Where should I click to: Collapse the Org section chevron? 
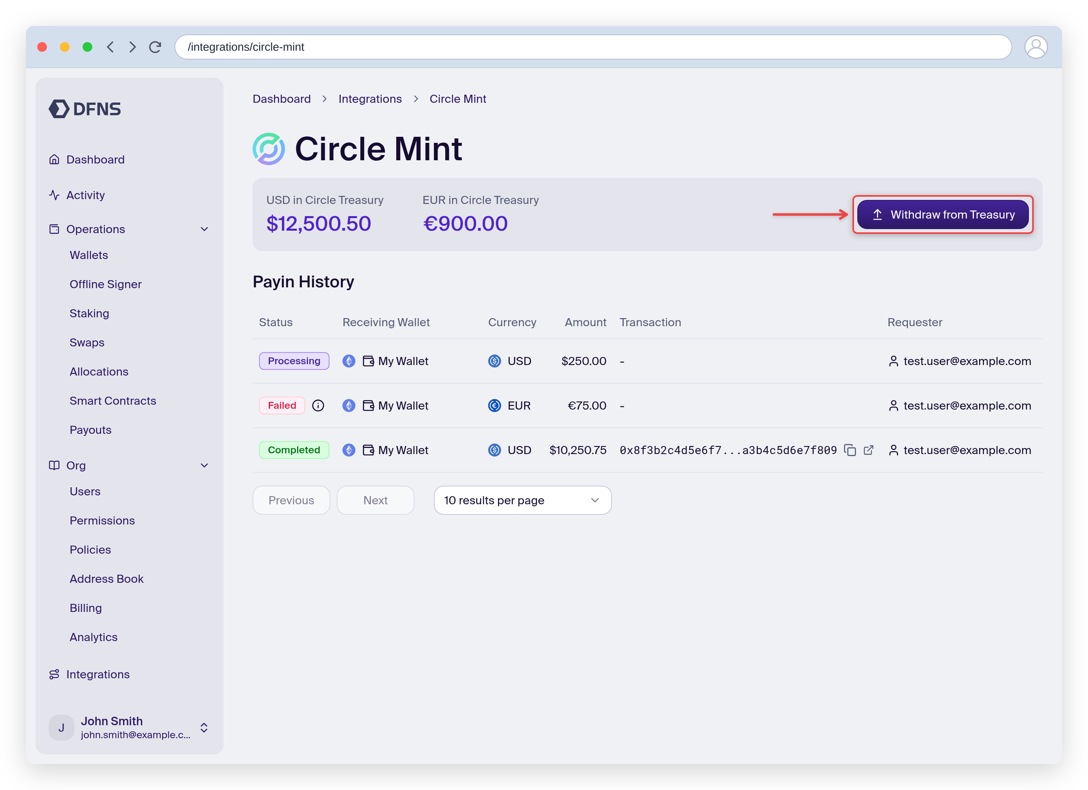[x=204, y=465]
